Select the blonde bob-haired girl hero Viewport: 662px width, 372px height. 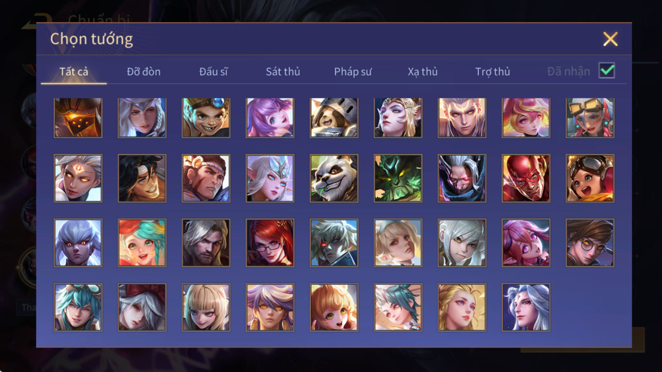(x=206, y=307)
